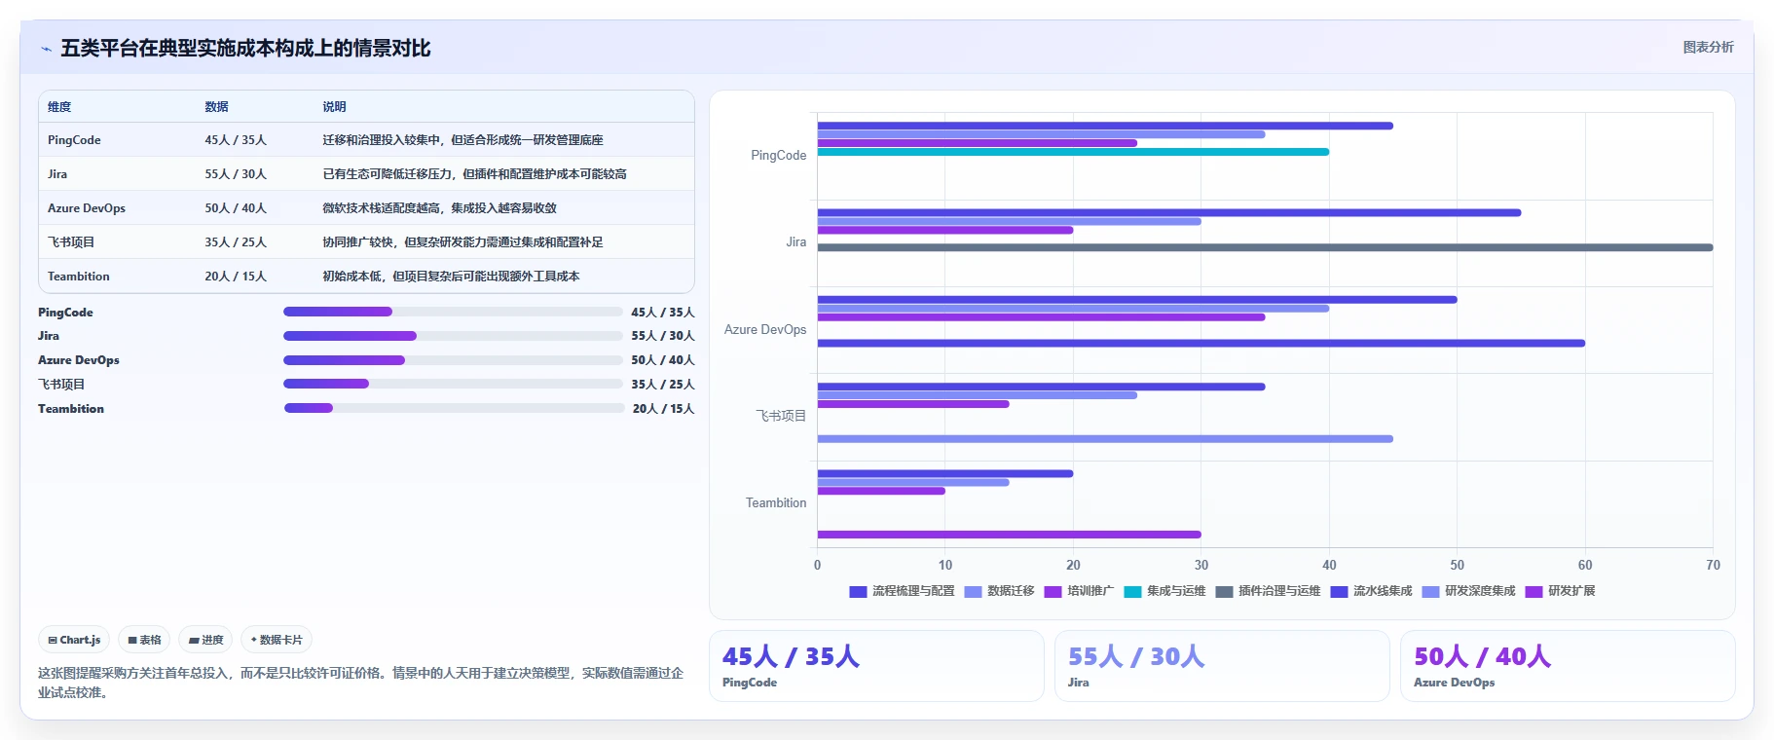Select the 表格 tag chip
The width and height of the screenshot is (1774, 740).
[x=144, y=640]
